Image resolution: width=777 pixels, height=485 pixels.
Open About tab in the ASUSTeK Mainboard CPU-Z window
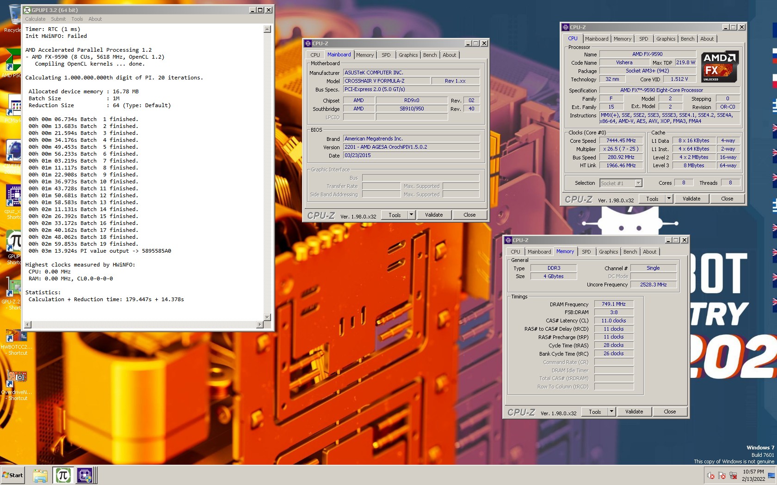click(x=450, y=55)
